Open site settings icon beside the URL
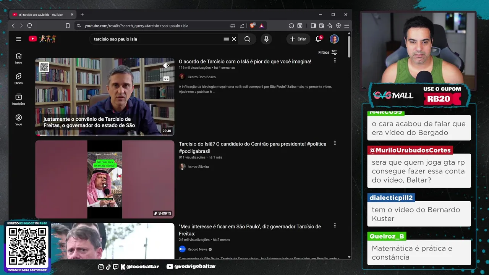The image size is (489, 275). point(79,26)
